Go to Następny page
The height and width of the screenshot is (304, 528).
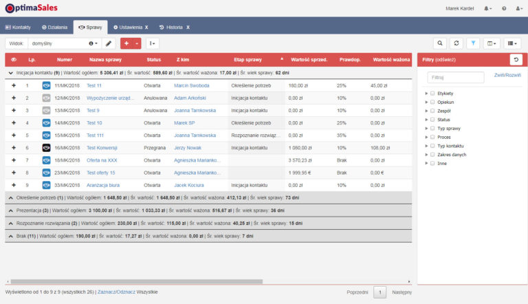pos(401,292)
